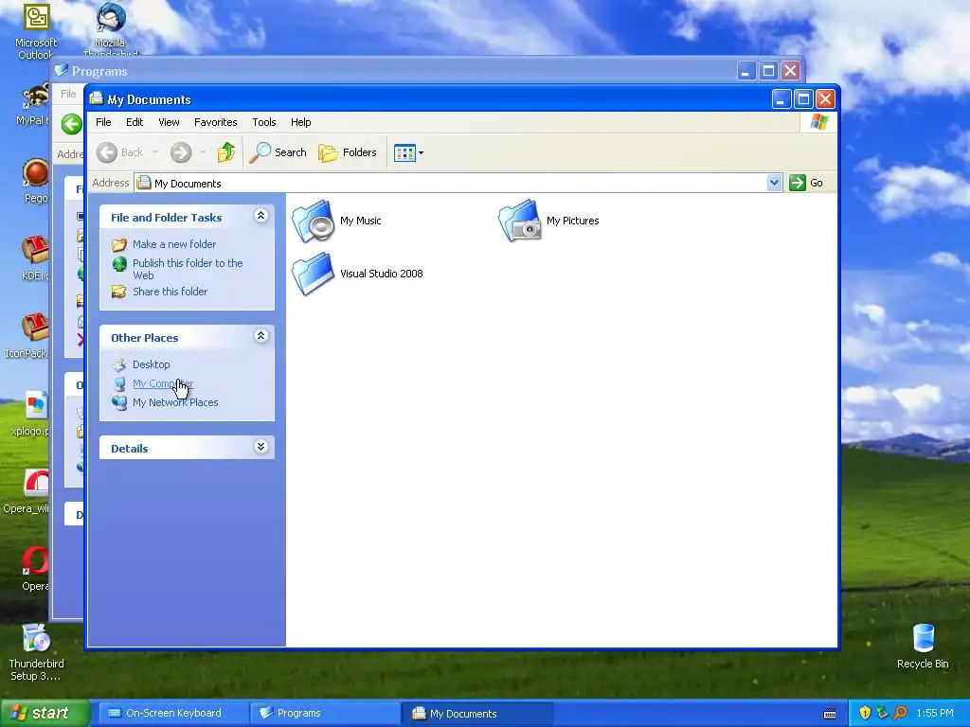The width and height of the screenshot is (970, 727).
Task: Click Publish this folder to the Web
Action: [188, 269]
